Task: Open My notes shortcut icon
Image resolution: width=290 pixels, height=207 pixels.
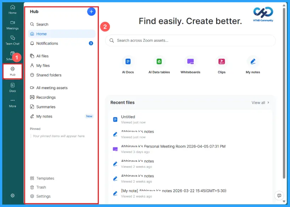Action: 253,62
